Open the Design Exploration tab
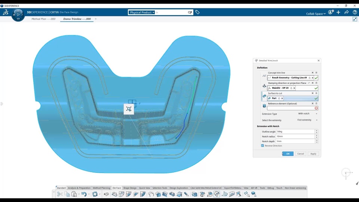Viewport: 359px width, 202px height. click(x=179, y=188)
